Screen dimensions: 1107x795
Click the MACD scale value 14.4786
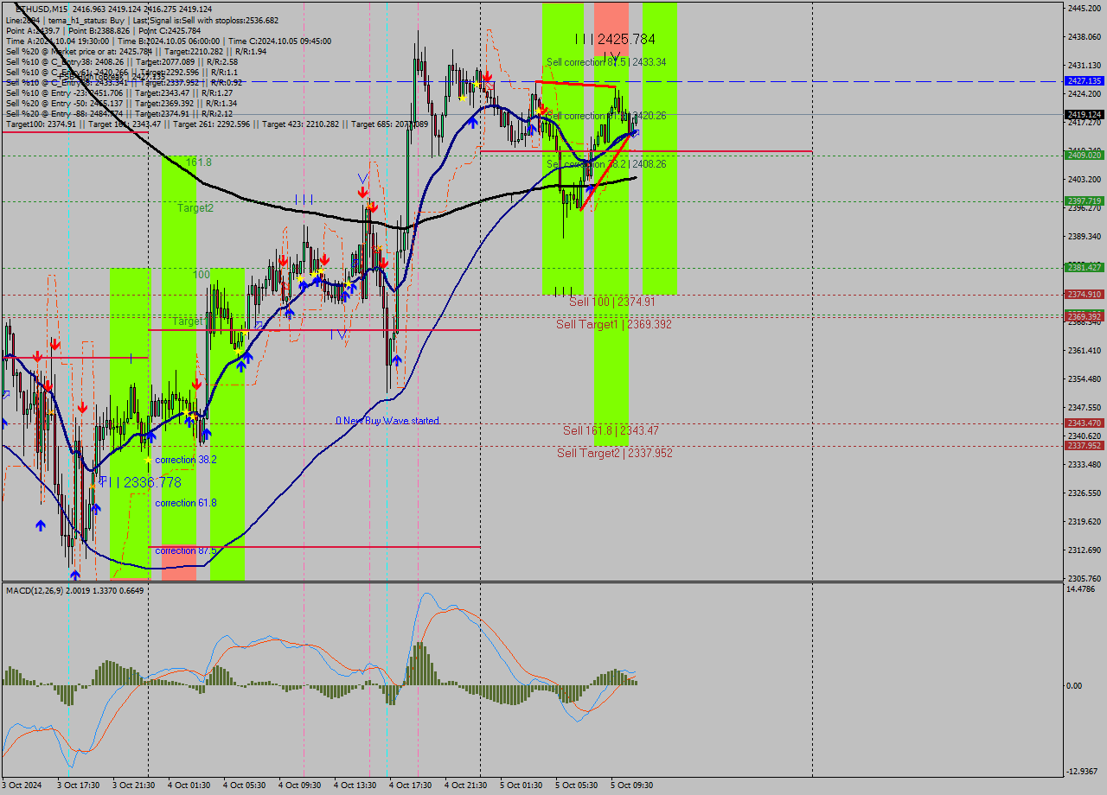pos(1083,589)
